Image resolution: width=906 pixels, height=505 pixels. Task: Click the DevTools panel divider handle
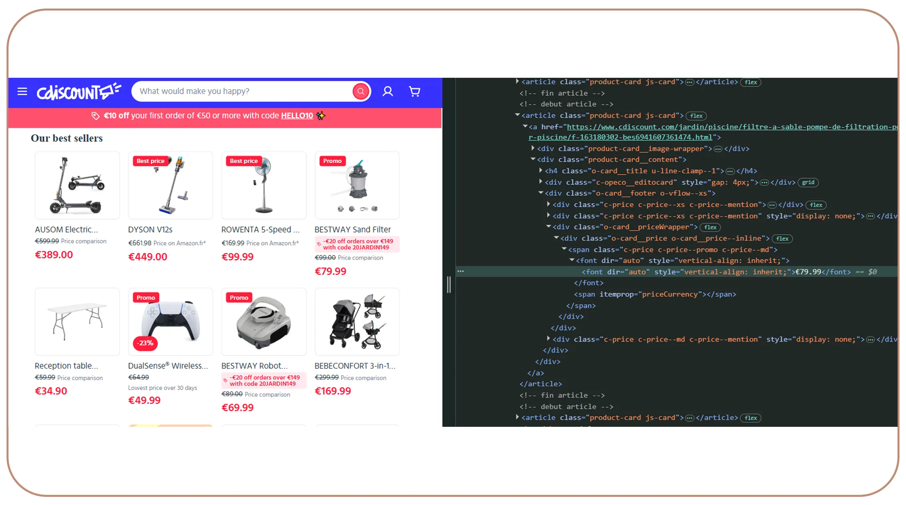pos(449,285)
